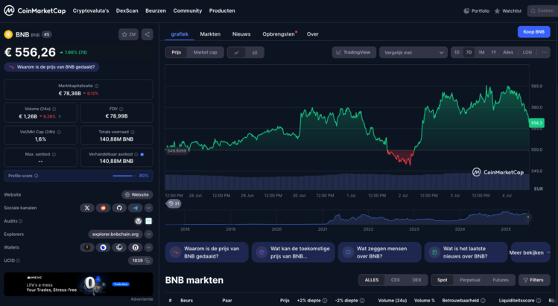Click the info icon beside Volume (24u)
558x306 pixels.
click(54, 109)
